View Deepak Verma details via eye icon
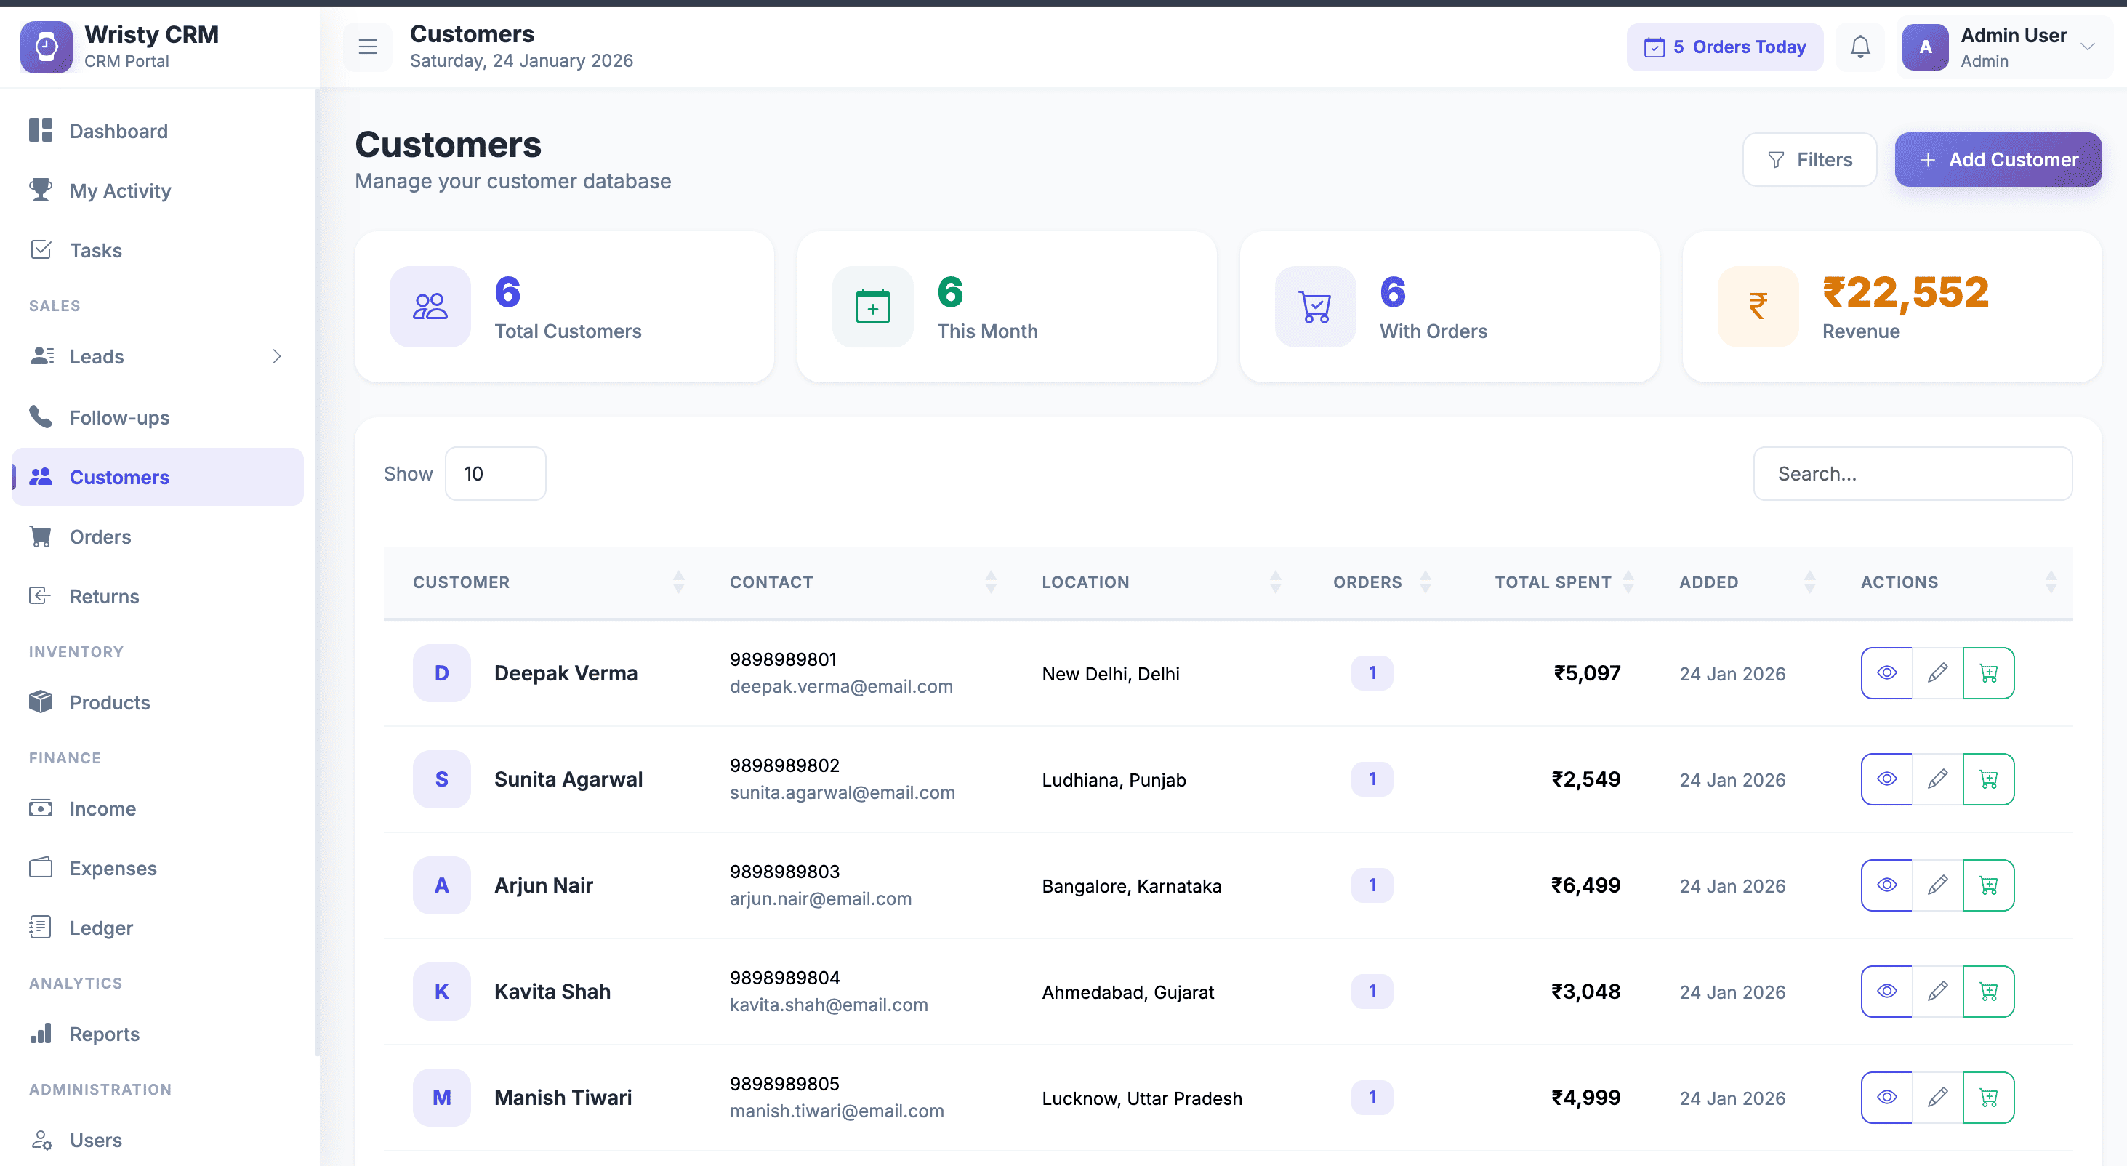Screen dimensions: 2127x1166 [x=1886, y=673]
